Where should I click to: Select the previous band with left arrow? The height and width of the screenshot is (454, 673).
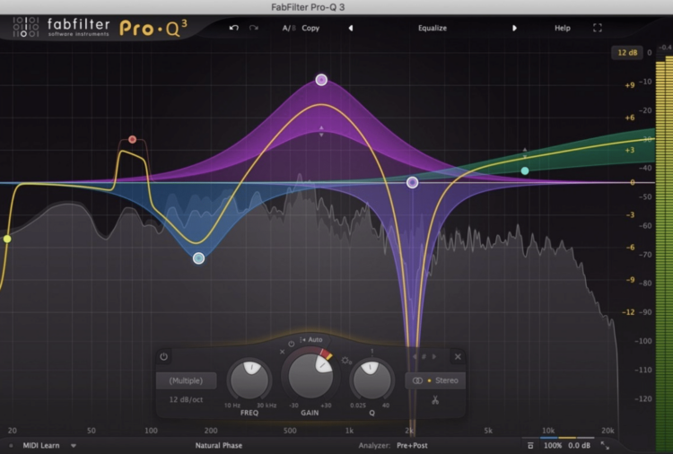tap(415, 356)
